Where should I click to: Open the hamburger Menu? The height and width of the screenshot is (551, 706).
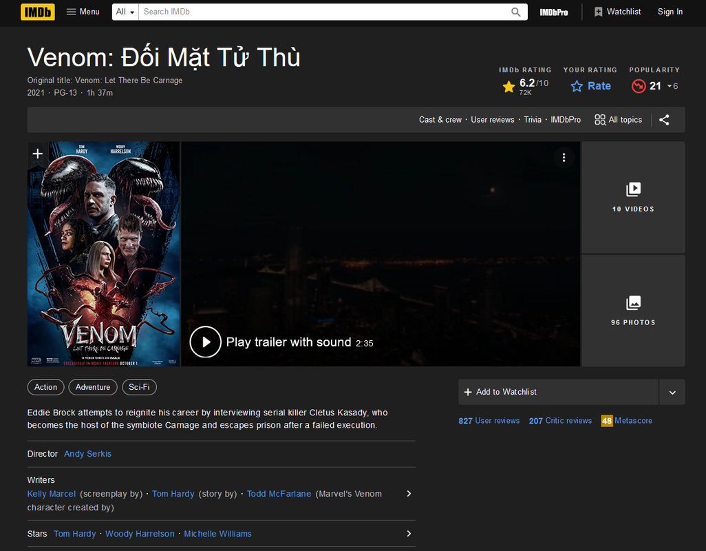tap(83, 12)
